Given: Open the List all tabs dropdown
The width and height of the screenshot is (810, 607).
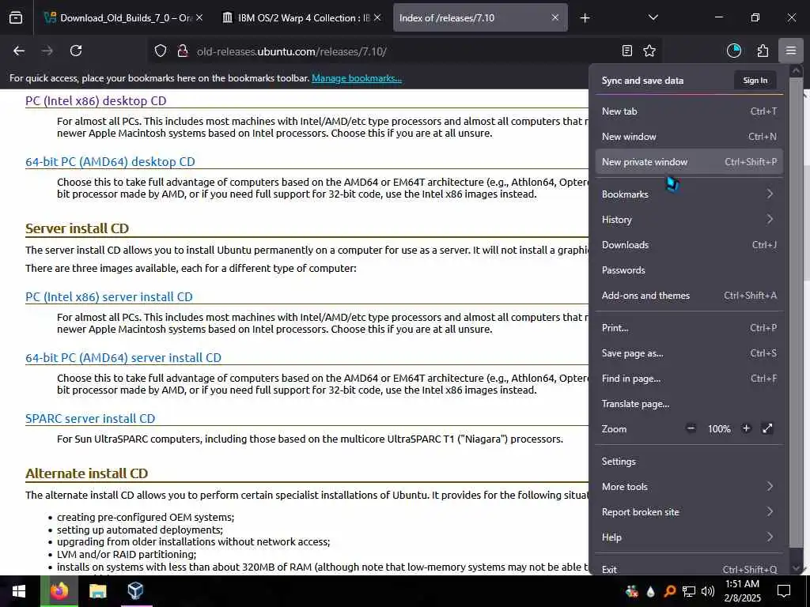Looking at the screenshot, I should [x=653, y=17].
